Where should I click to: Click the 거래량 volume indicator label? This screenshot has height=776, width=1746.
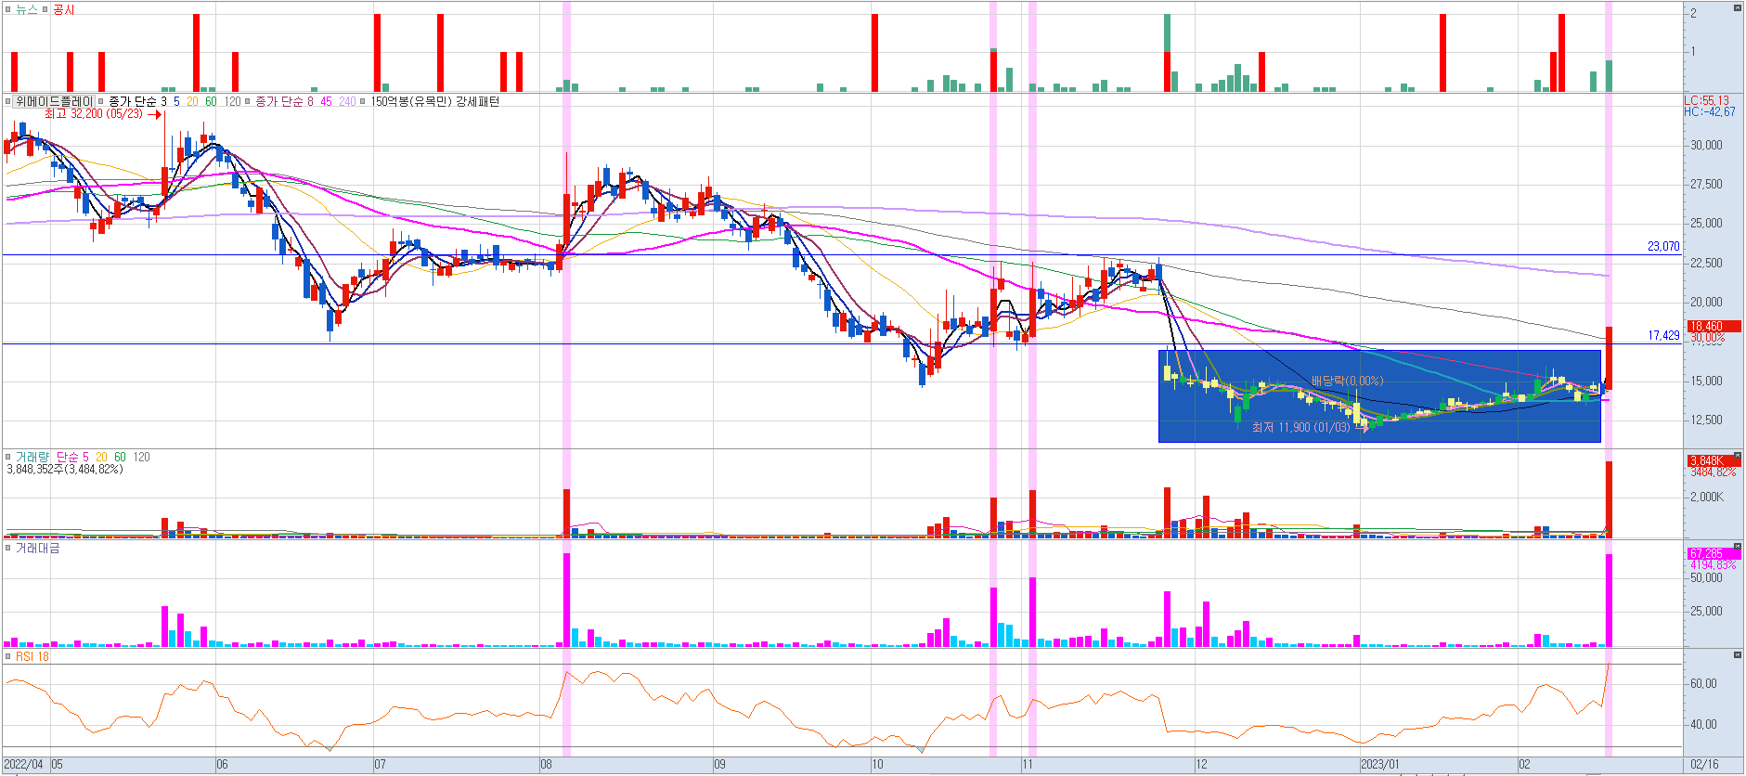(33, 457)
